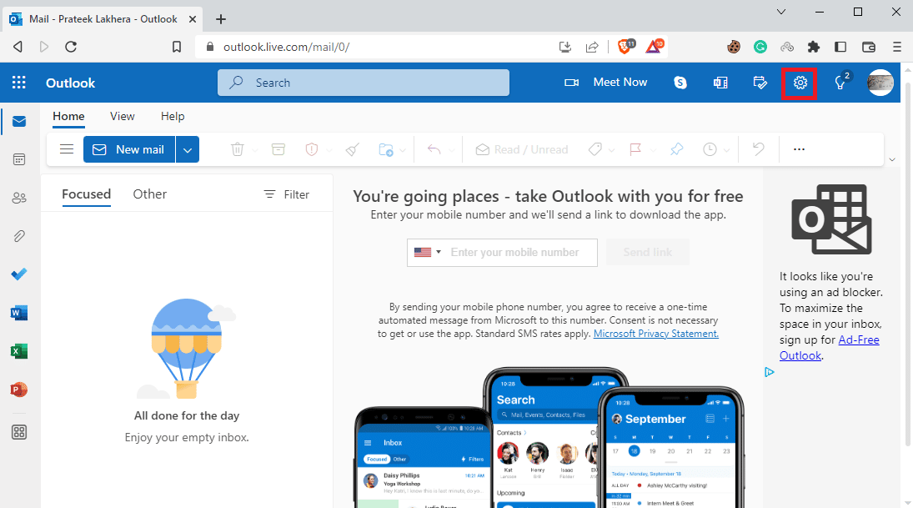913x508 pixels.
Task: Select the Home ribbon tab
Action: tap(68, 117)
